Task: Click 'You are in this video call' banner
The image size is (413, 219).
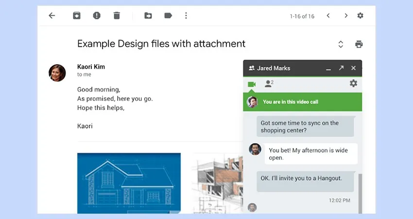Action: coord(302,102)
